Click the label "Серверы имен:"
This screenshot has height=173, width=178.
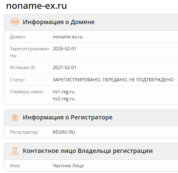pyautogui.click(x=27, y=92)
